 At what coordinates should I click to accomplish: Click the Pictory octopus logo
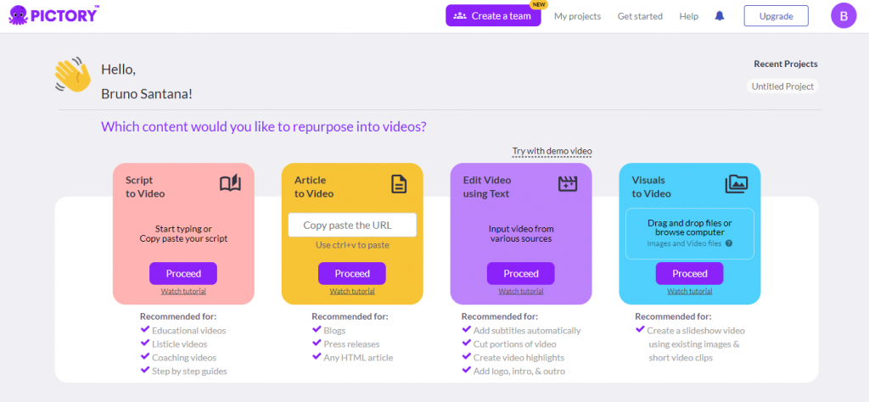coord(17,14)
